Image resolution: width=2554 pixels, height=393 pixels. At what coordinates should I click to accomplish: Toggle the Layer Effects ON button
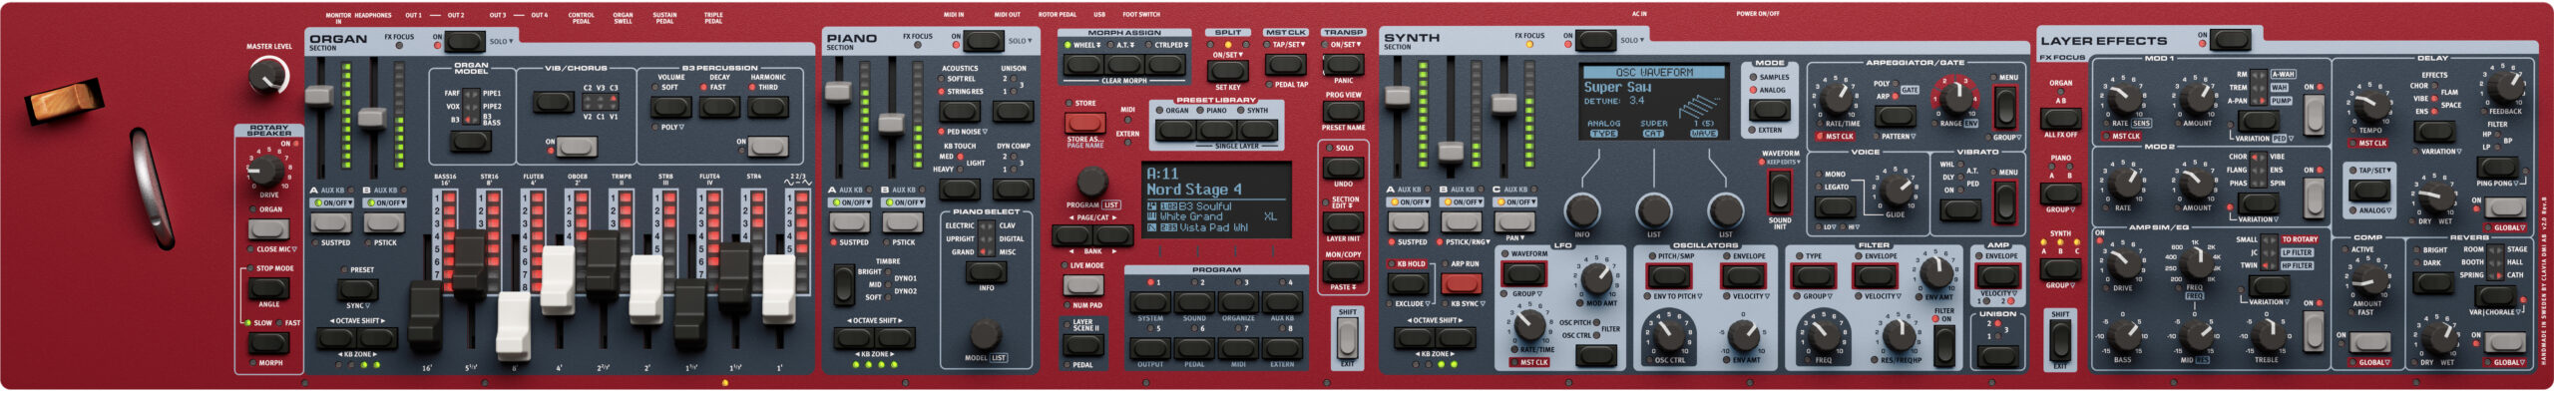[x=2232, y=40]
